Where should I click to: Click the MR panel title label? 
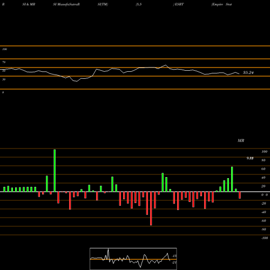[241, 140]
